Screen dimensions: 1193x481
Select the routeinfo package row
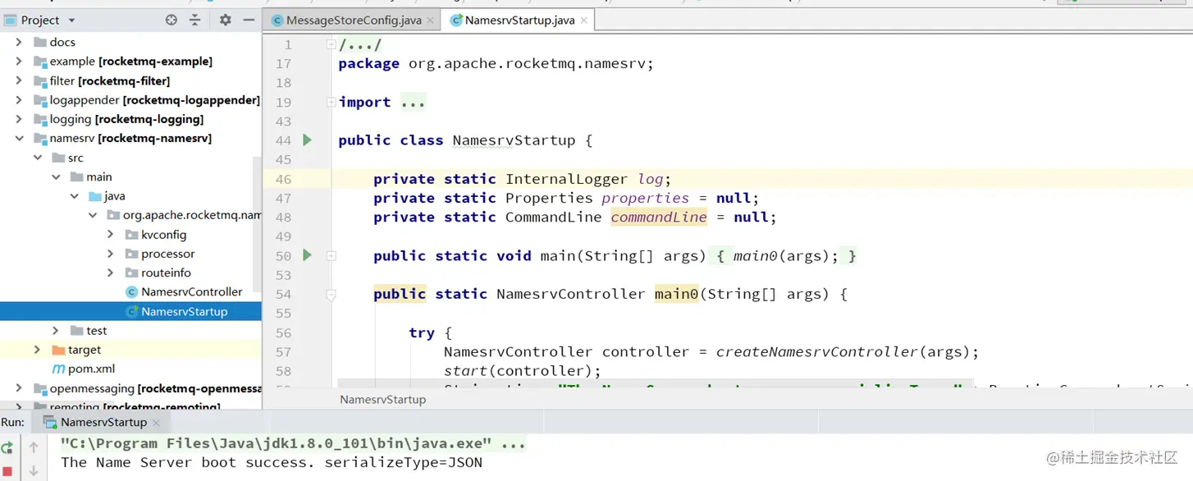131,273
